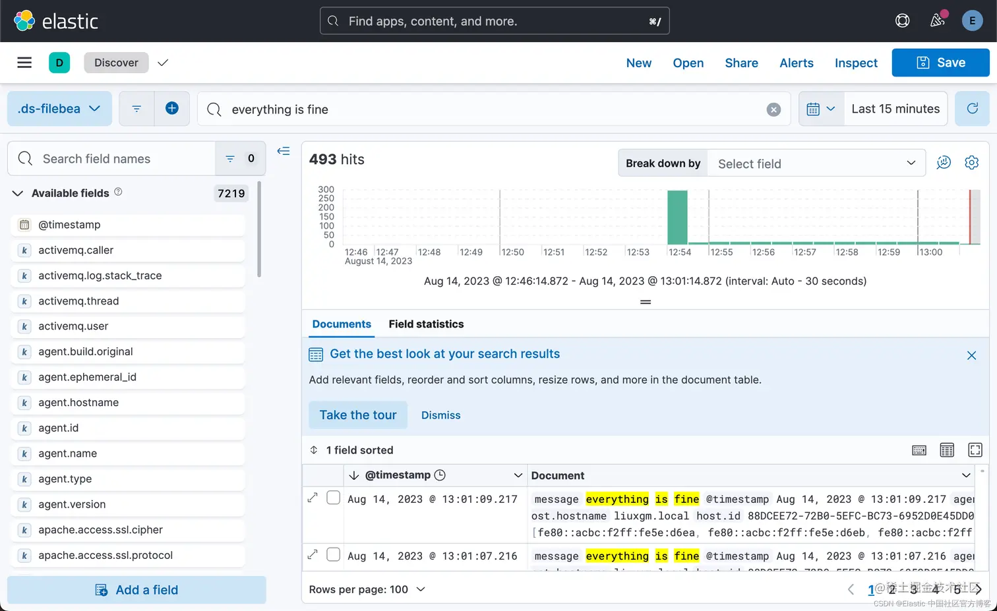The height and width of the screenshot is (611, 997).
Task: Enter fullscreen mode for the table
Action: tap(975, 450)
